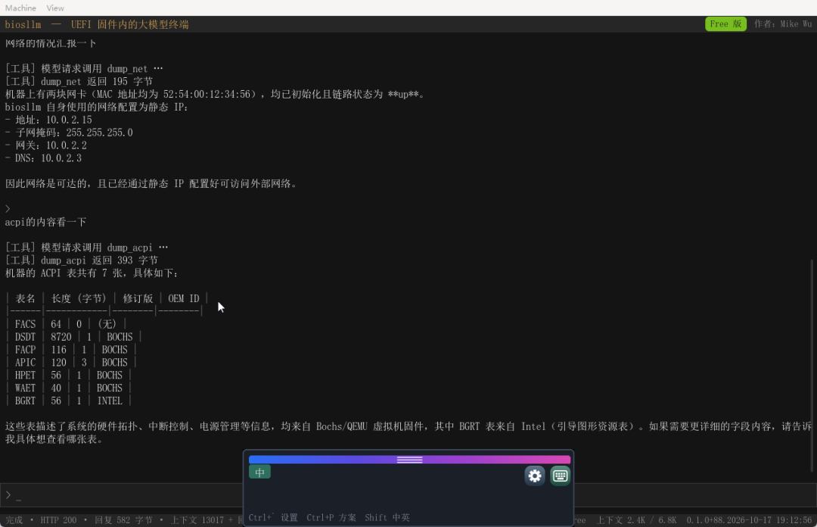This screenshot has width=817, height=527.
Task: Grab the drag handle on gradient bar
Action: [x=409, y=460]
